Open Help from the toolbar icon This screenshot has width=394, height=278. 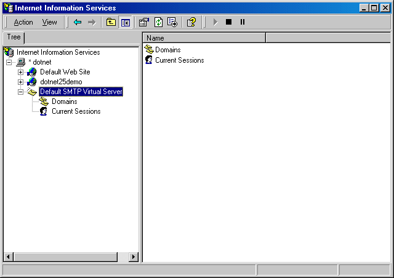point(191,22)
